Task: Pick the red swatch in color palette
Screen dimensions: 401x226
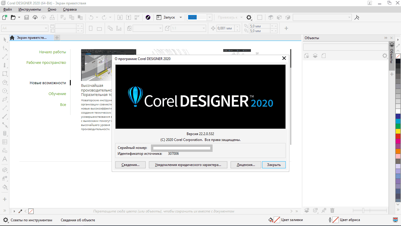Action: (x=398, y=136)
